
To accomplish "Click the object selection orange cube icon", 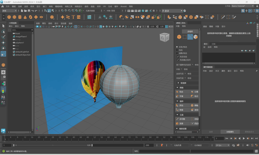I will 179,37.
